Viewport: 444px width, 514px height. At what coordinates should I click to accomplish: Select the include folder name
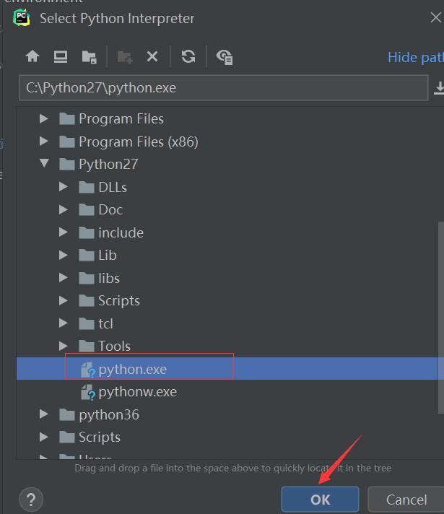tap(121, 232)
